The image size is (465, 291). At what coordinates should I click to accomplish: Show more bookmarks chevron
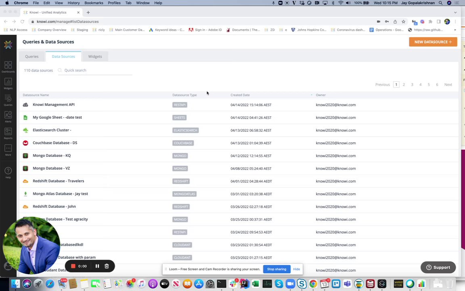455,30
